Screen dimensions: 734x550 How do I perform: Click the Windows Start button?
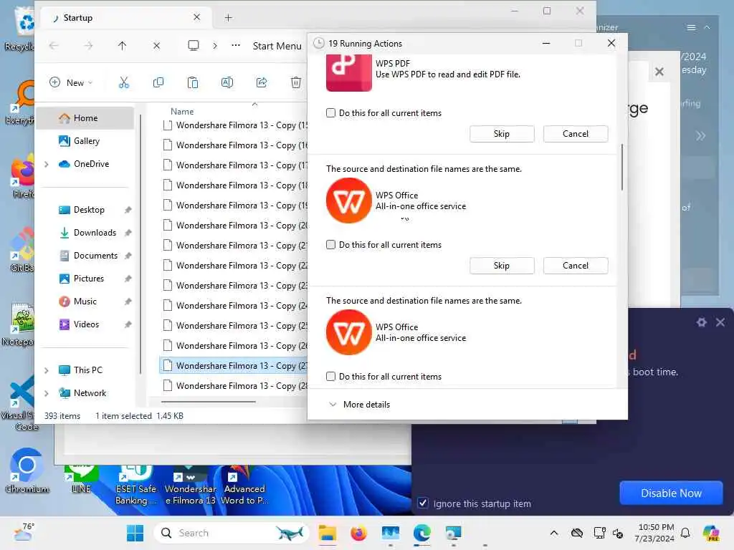click(135, 533)
